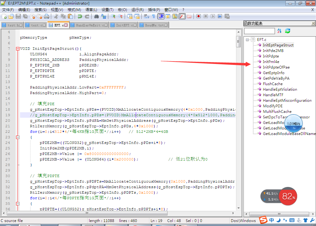The image size is (316, 226).
Task: Select ModifyPDE in function list
Action: click(x=273, y=106)
